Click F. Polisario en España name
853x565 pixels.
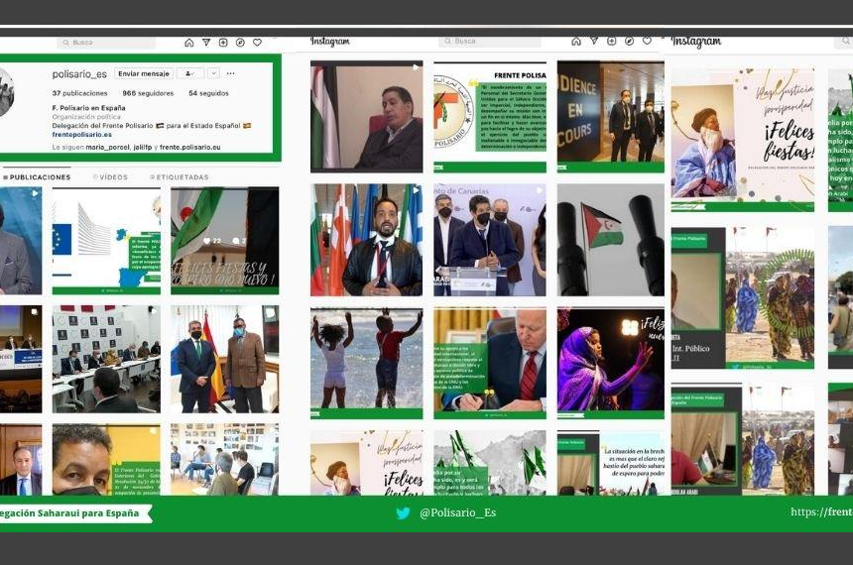click(x=88, y=108)
